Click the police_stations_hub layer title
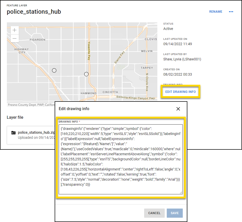This screenshot has width=242, height=222. click(34, 12)
